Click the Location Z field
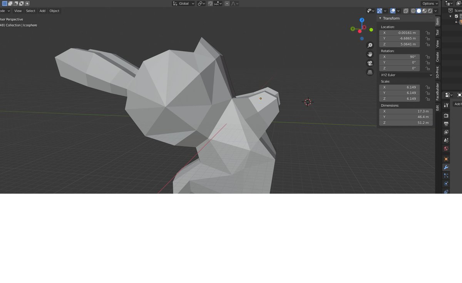Viewport: 462px width, 283px height. click(x=399, y=44)
